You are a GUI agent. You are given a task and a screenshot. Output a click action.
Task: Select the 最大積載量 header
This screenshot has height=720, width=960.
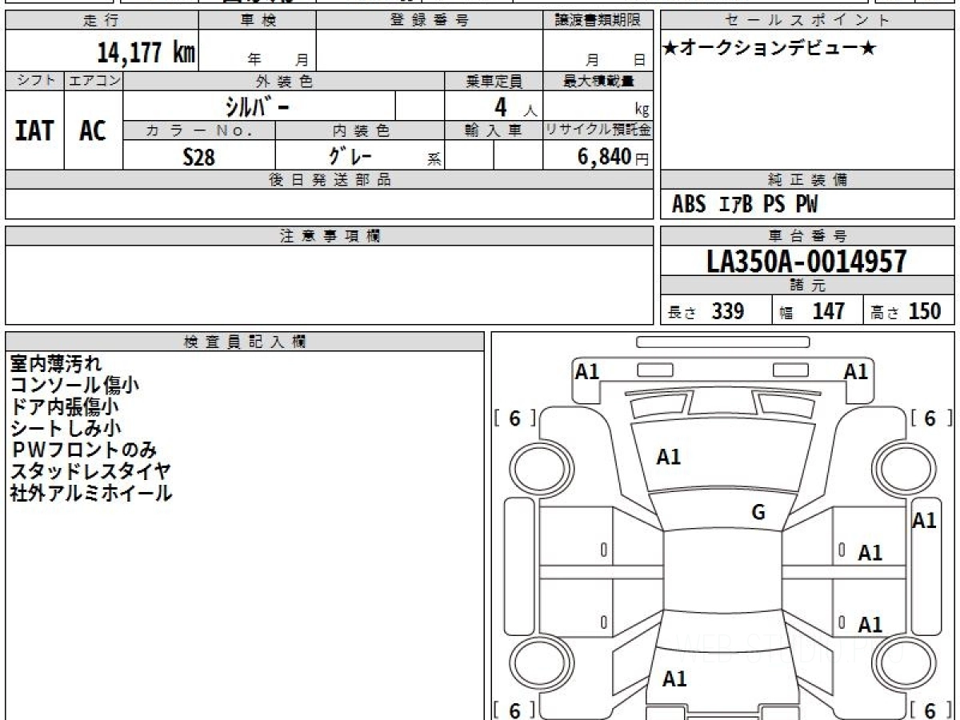[598, 81]
